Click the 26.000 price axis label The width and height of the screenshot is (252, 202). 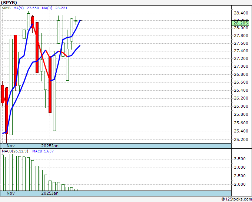(x=241, y=106)
